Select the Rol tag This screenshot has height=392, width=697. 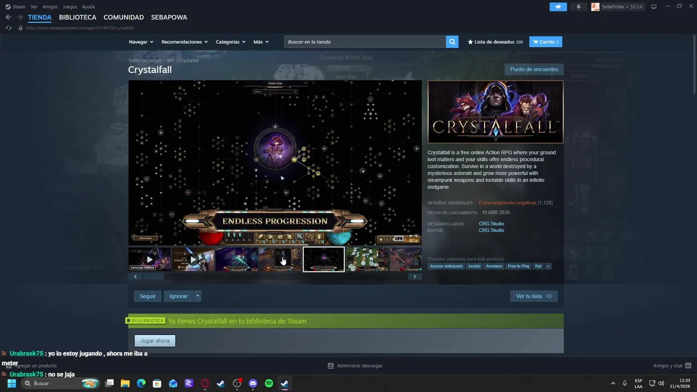click(538, 266)
